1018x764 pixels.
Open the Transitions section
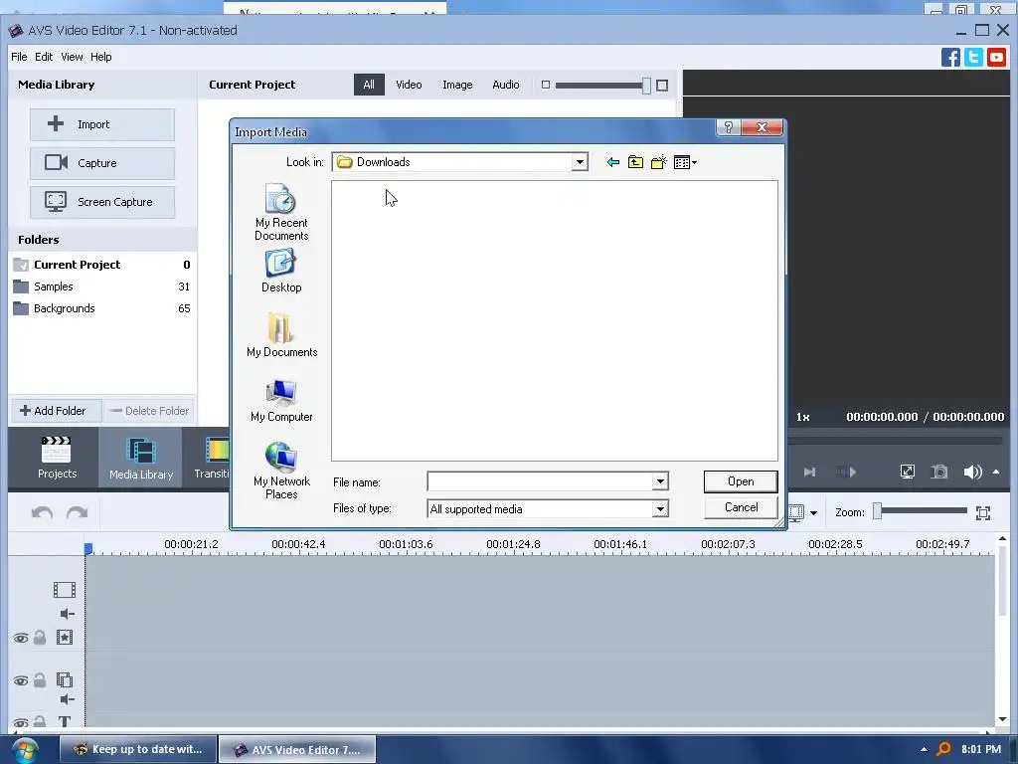pos(212,458)
